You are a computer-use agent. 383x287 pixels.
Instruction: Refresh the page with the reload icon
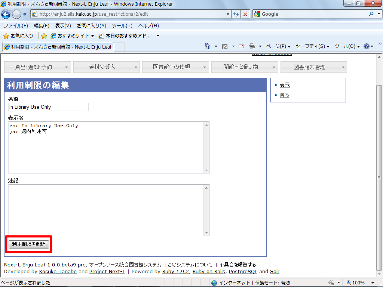[x=236, y=14]
